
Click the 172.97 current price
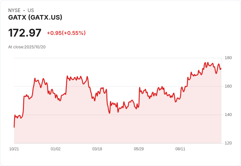tap(25, 33)
